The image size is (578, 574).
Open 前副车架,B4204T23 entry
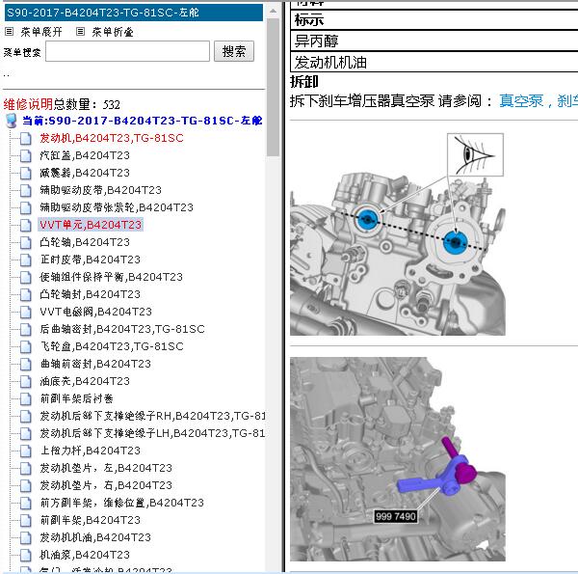91,520
